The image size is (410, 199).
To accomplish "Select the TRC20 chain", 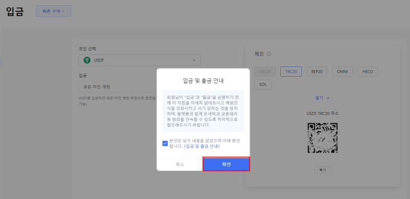I will click(291, 72).
